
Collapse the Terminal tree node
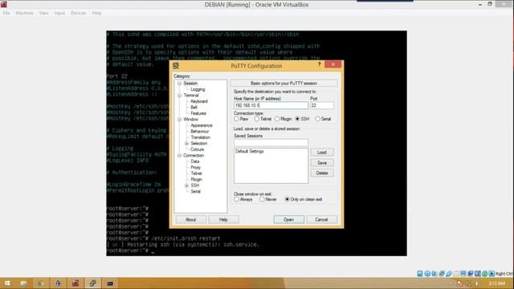click(179, 96)
